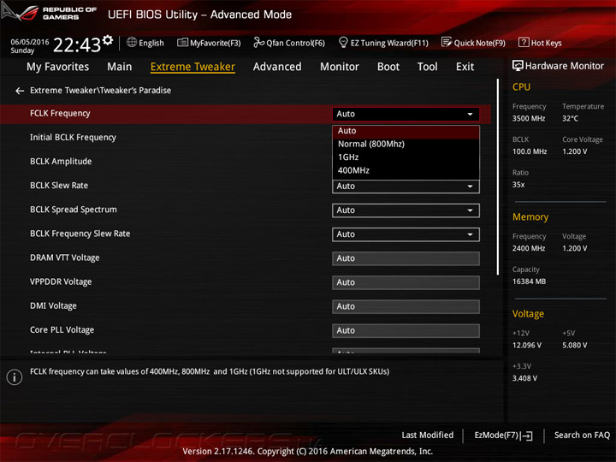Click the BCLK value 100.0 MHz

click(x=530, y=151)
